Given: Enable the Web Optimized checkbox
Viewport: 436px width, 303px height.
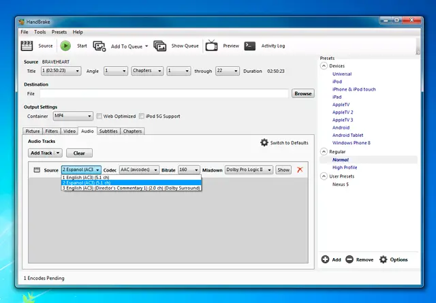Looking at the screenshot, I should pyautogui.click(x=99, y=116).
